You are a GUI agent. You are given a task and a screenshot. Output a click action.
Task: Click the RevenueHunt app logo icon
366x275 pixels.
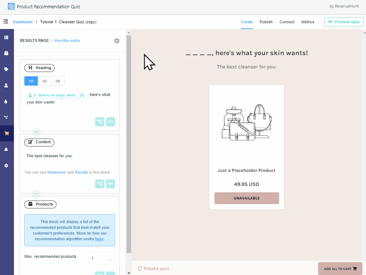coord(11,6)
